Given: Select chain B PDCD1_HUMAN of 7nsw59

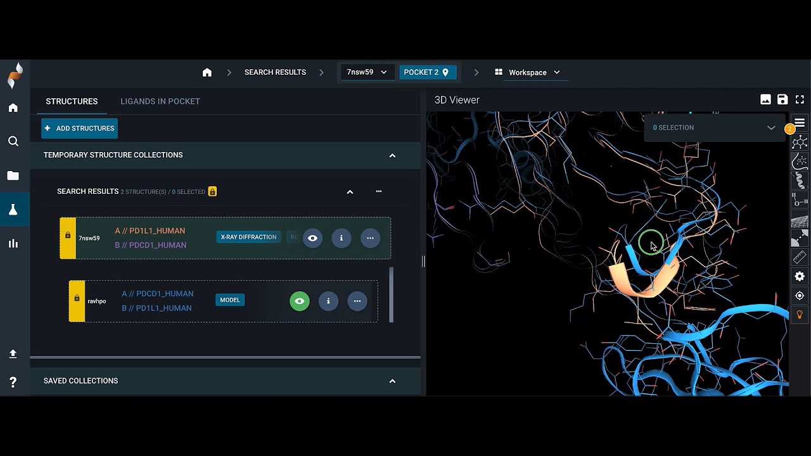Looking at the screenshot, I should click(151, 245).
